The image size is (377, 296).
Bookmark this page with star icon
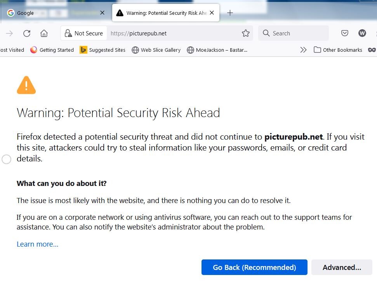[x=245, y=33]
